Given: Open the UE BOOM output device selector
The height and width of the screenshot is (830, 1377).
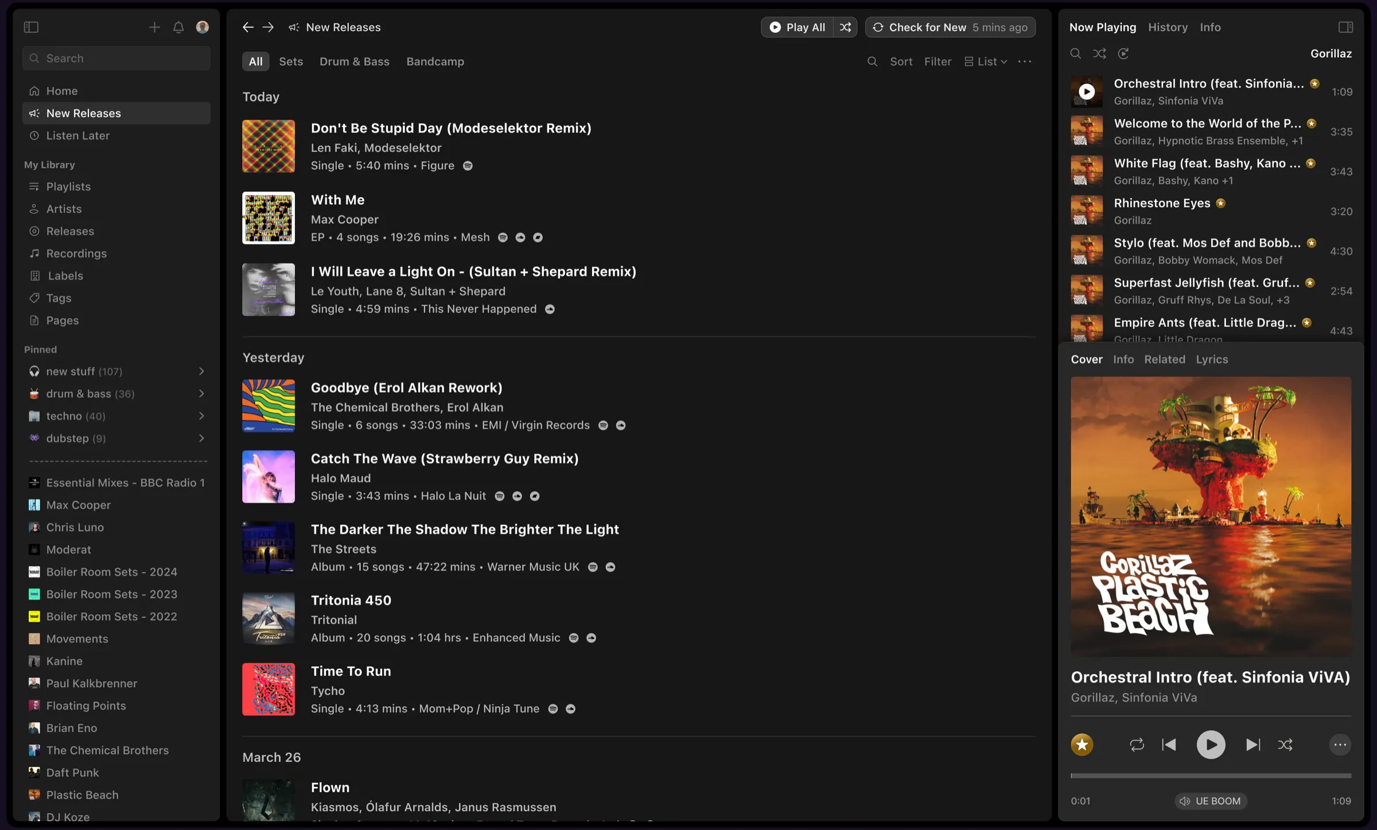Looking at the screenshot, I should (x=1211, y=801).
